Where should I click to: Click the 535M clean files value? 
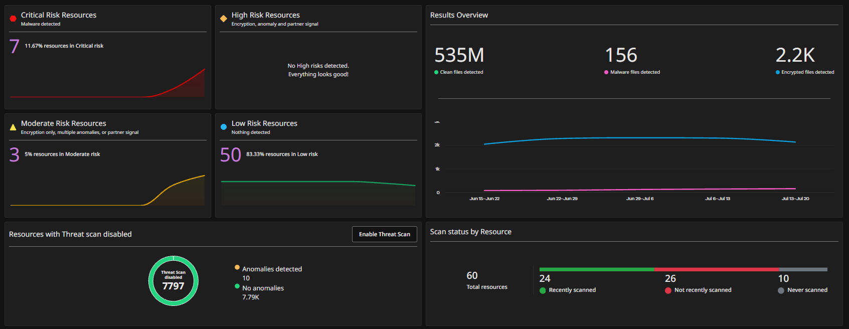pyautogui.click(x=459, y=55)
